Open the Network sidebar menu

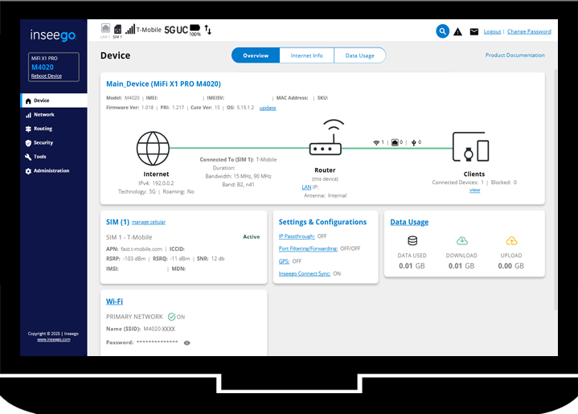click(x=54, y=115)
